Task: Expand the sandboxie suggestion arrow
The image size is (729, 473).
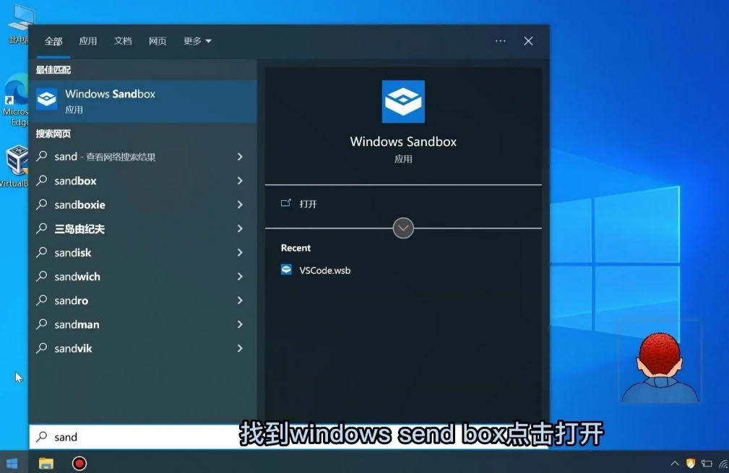Action: coord(240,204)
